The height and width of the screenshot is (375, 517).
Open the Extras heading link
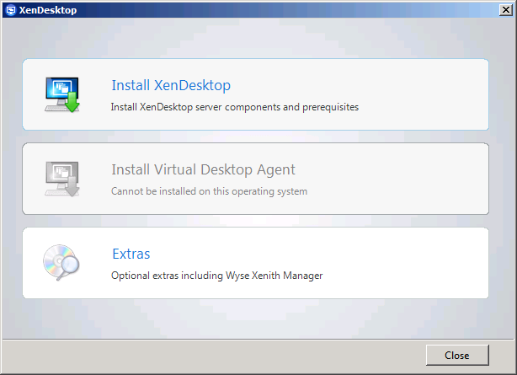point(131,254)
